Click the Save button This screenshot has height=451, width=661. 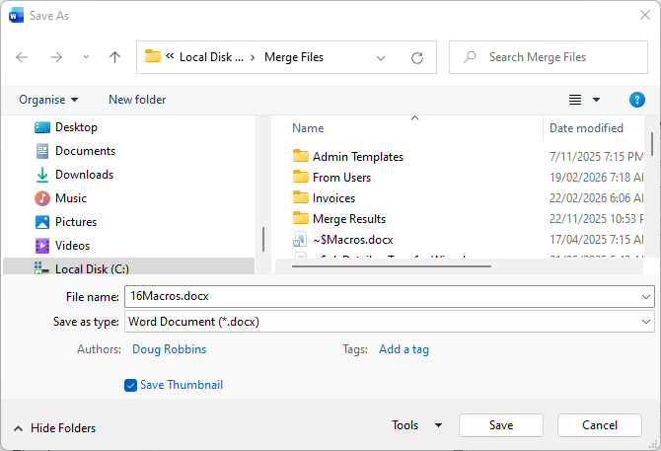tap(501, 425)
